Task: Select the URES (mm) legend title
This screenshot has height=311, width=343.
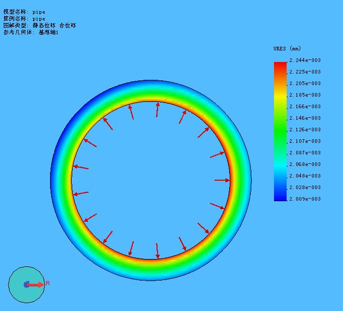Action: click(x=287, y=48)
